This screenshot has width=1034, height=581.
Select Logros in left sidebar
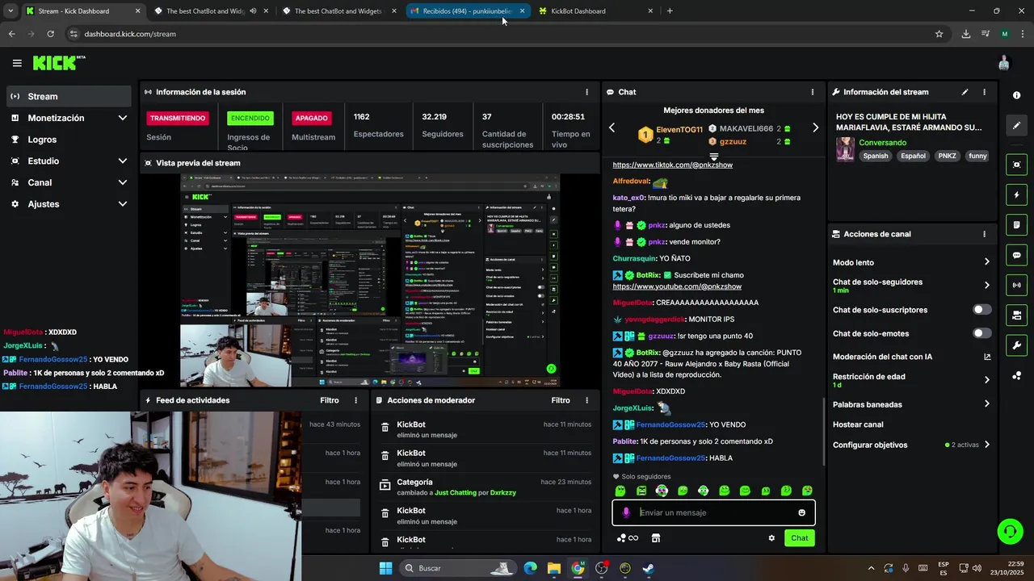click(x=69, y=140)
